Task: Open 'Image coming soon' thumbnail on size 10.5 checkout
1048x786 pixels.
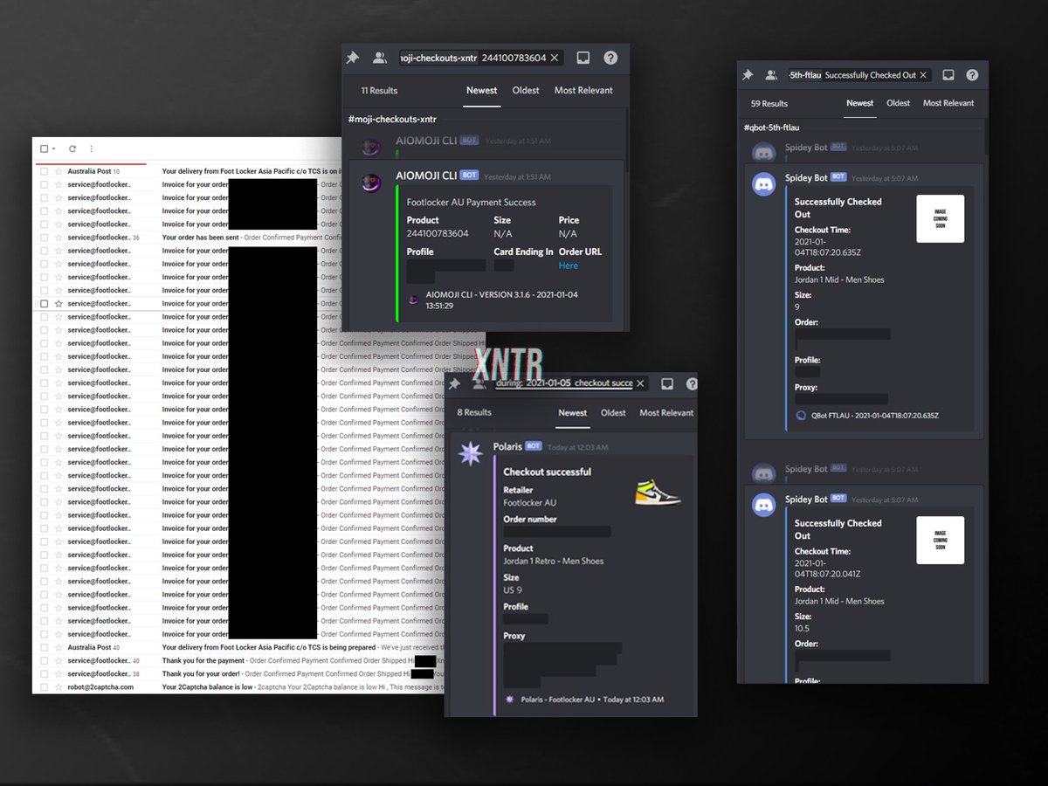Action: pyautogui.click(x=941, y=540)
